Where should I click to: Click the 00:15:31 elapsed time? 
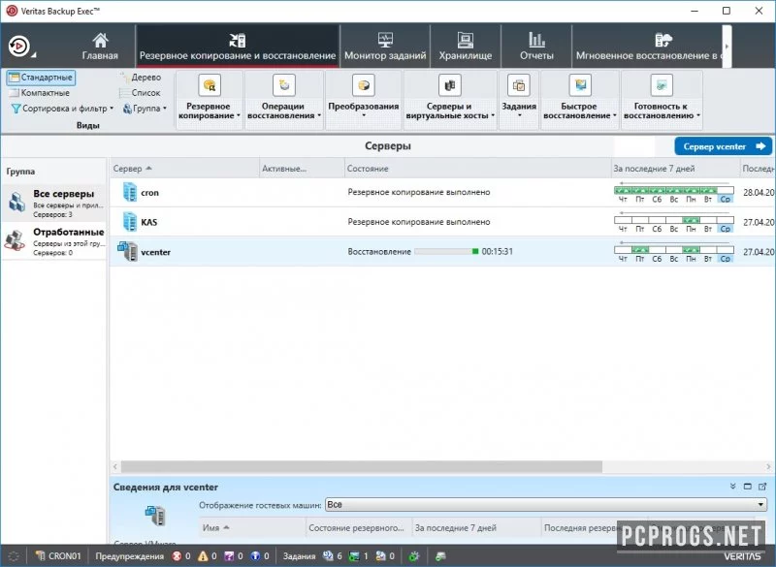point(497,252)
